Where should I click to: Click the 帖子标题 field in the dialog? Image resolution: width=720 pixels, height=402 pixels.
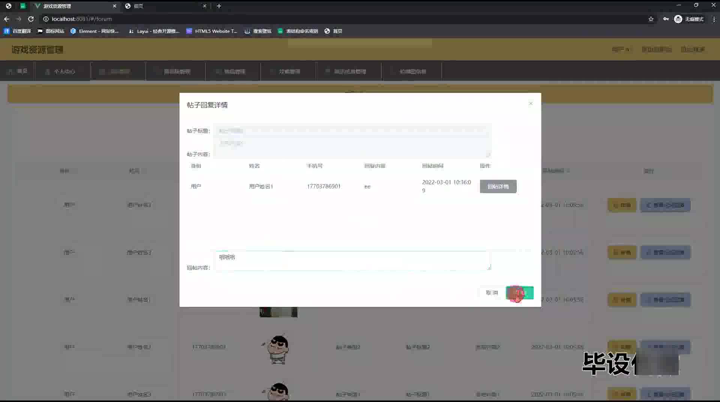click(x=352, y=131)
